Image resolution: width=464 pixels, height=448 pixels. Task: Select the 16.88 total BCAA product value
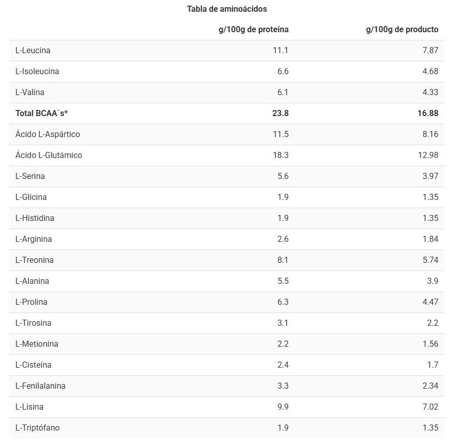(428, 114)
